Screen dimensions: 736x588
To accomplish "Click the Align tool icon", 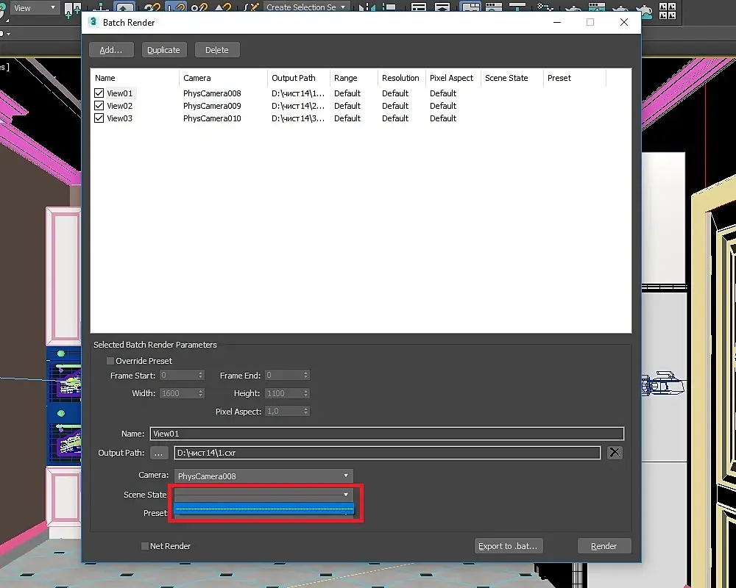I will pos(389,7).
